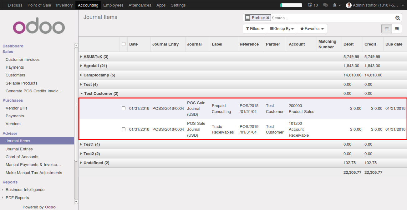The width and height of the screenshot is (407, 210).
Task: Switch to the Inventory menu
Action: (x=64, y=5)
